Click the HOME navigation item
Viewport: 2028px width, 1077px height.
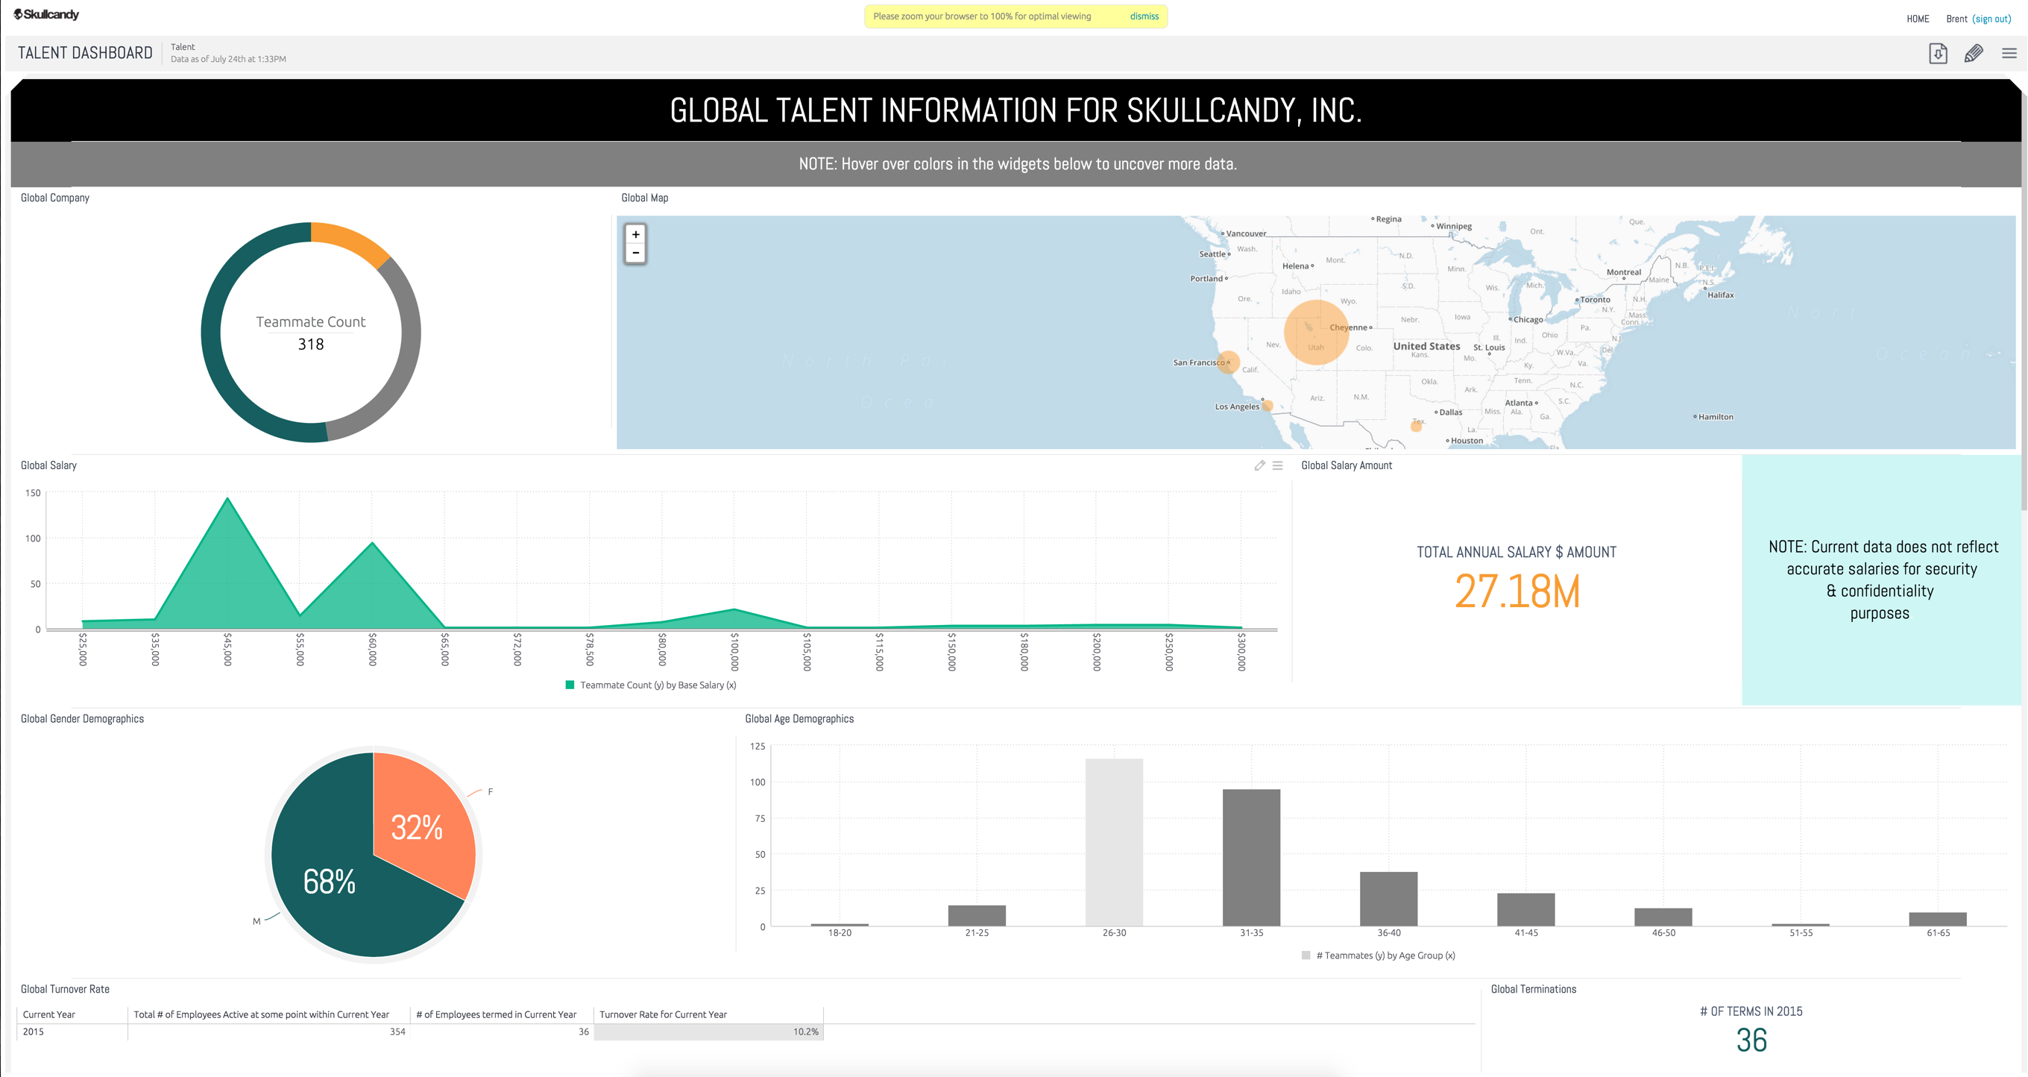click(x=1917, y=19)
